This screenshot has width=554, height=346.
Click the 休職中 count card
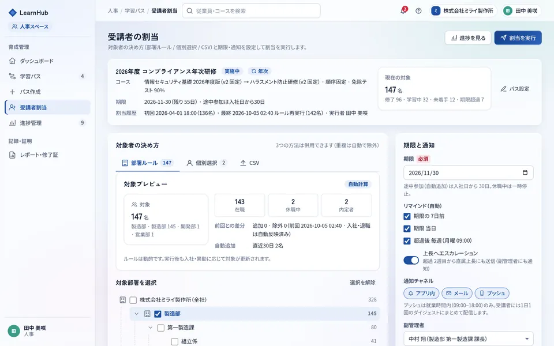click(293, 205)
